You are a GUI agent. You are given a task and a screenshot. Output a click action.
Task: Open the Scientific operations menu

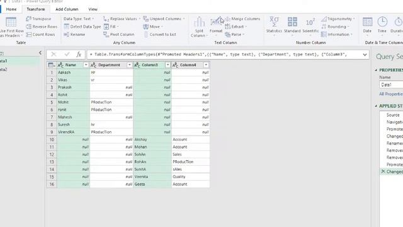(310, 26)
